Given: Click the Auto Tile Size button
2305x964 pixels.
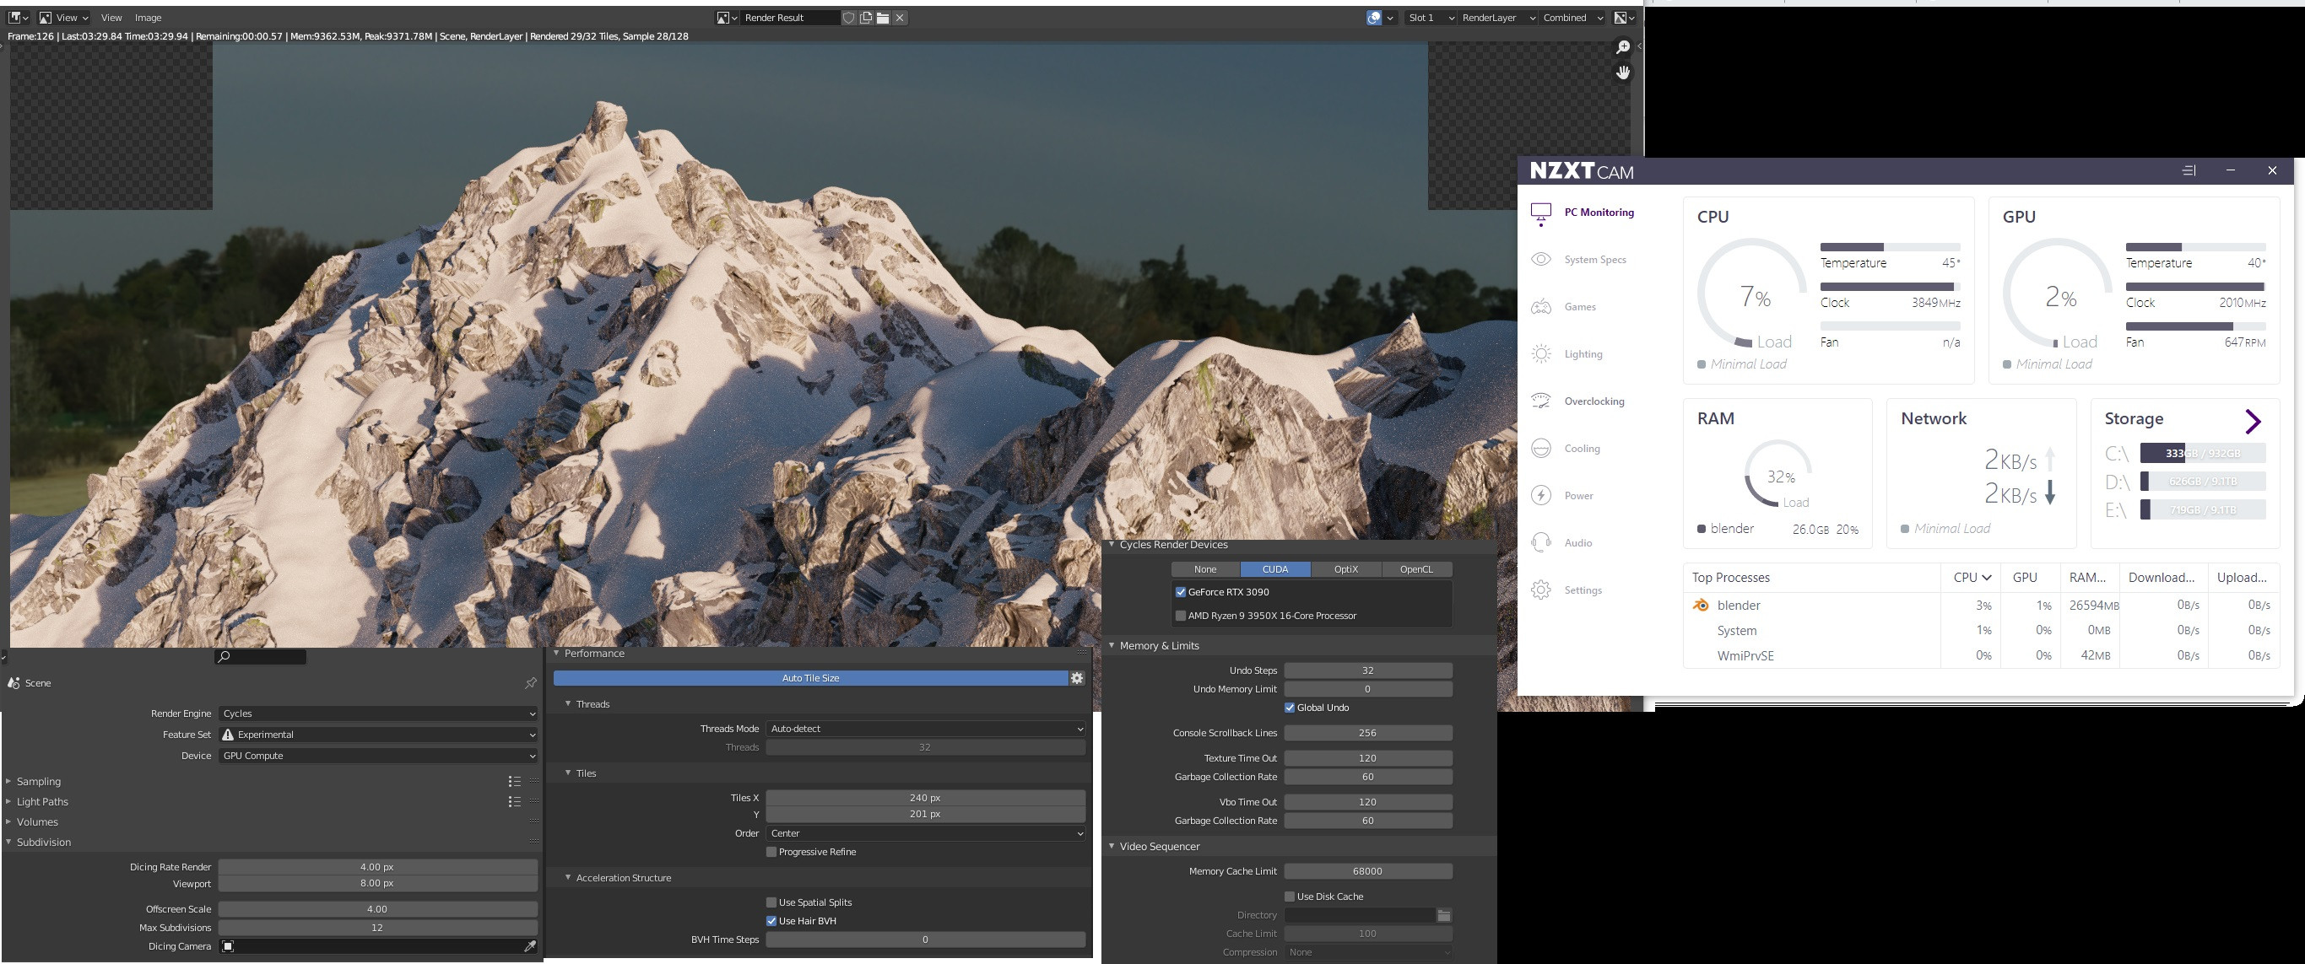Looking at the screenshot, I should (809, 678).
